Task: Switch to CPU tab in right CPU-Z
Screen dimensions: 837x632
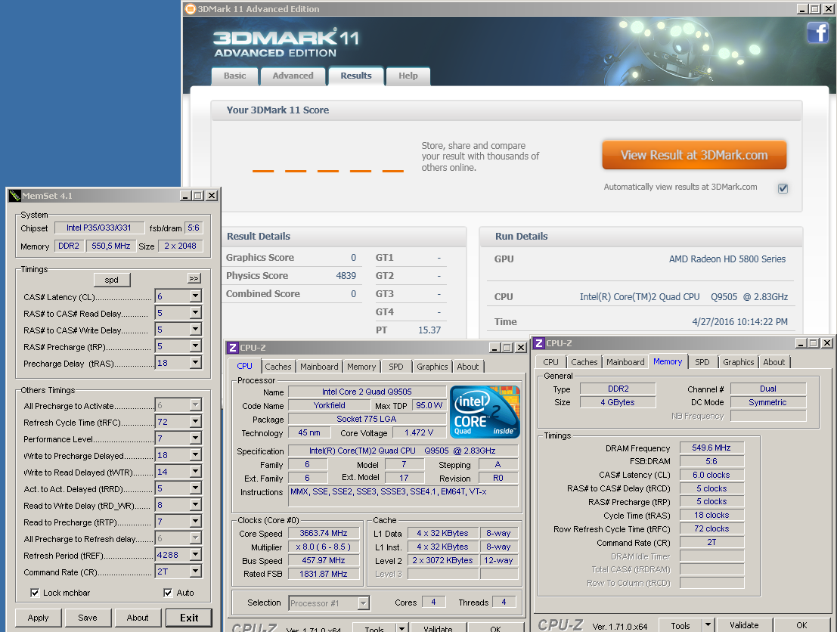Action: (x=551, y=362)
